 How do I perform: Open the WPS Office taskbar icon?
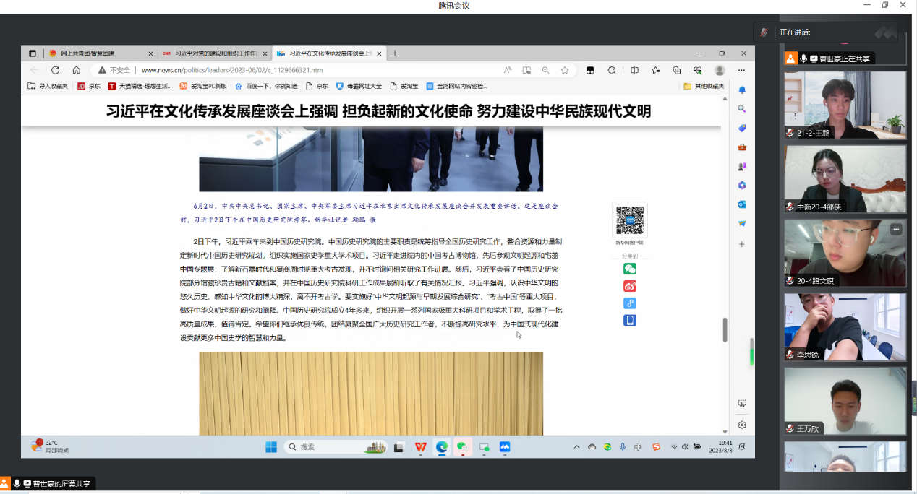(x=420, y=447)
